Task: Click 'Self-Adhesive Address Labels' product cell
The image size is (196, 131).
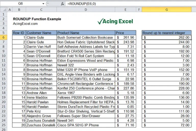Action: pyautogui.click(x=86, y=47)
